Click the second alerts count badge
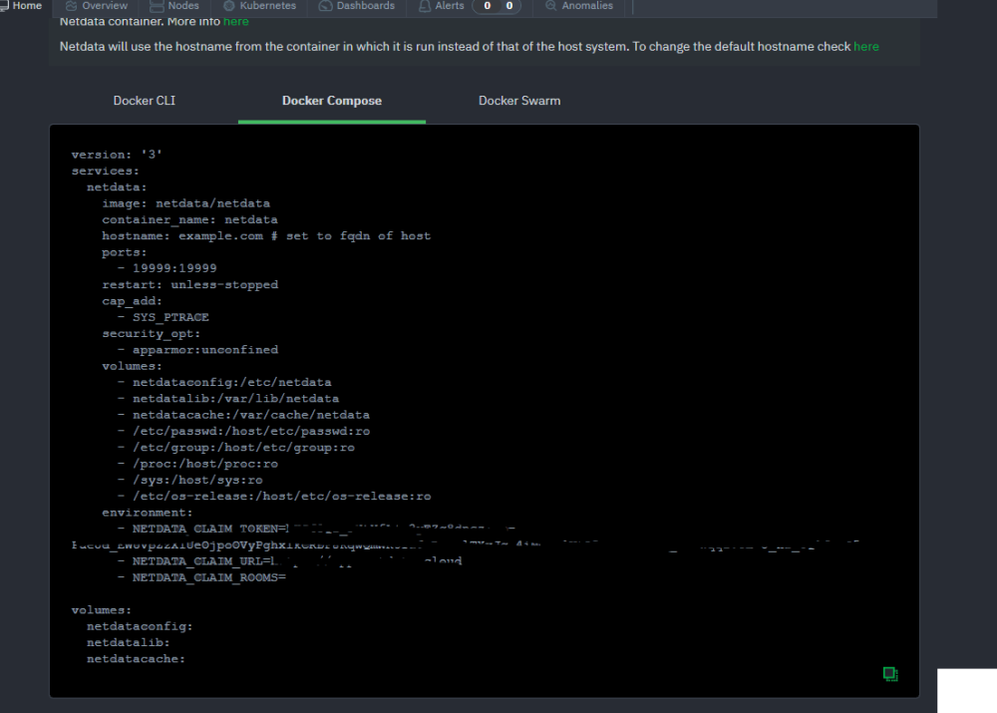The width and height of the screenshot is (997, 713). click(509, 6)
